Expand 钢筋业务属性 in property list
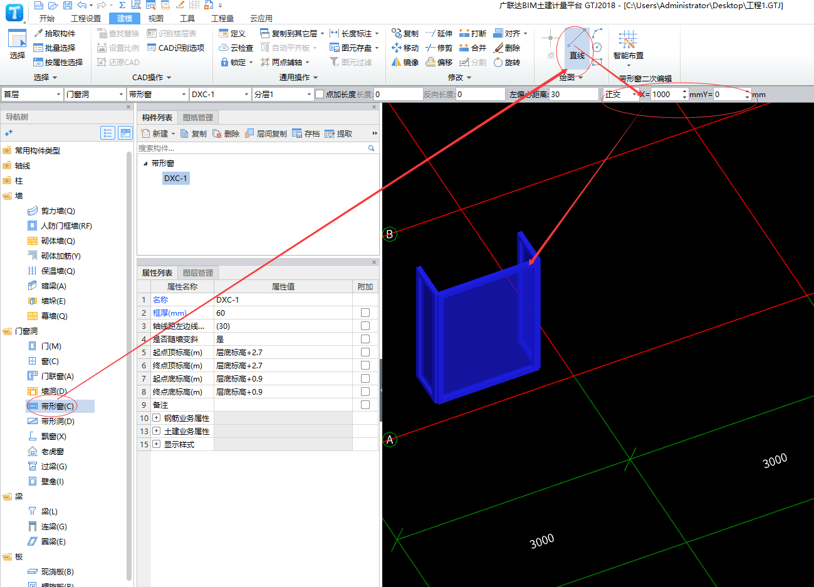 156,418
